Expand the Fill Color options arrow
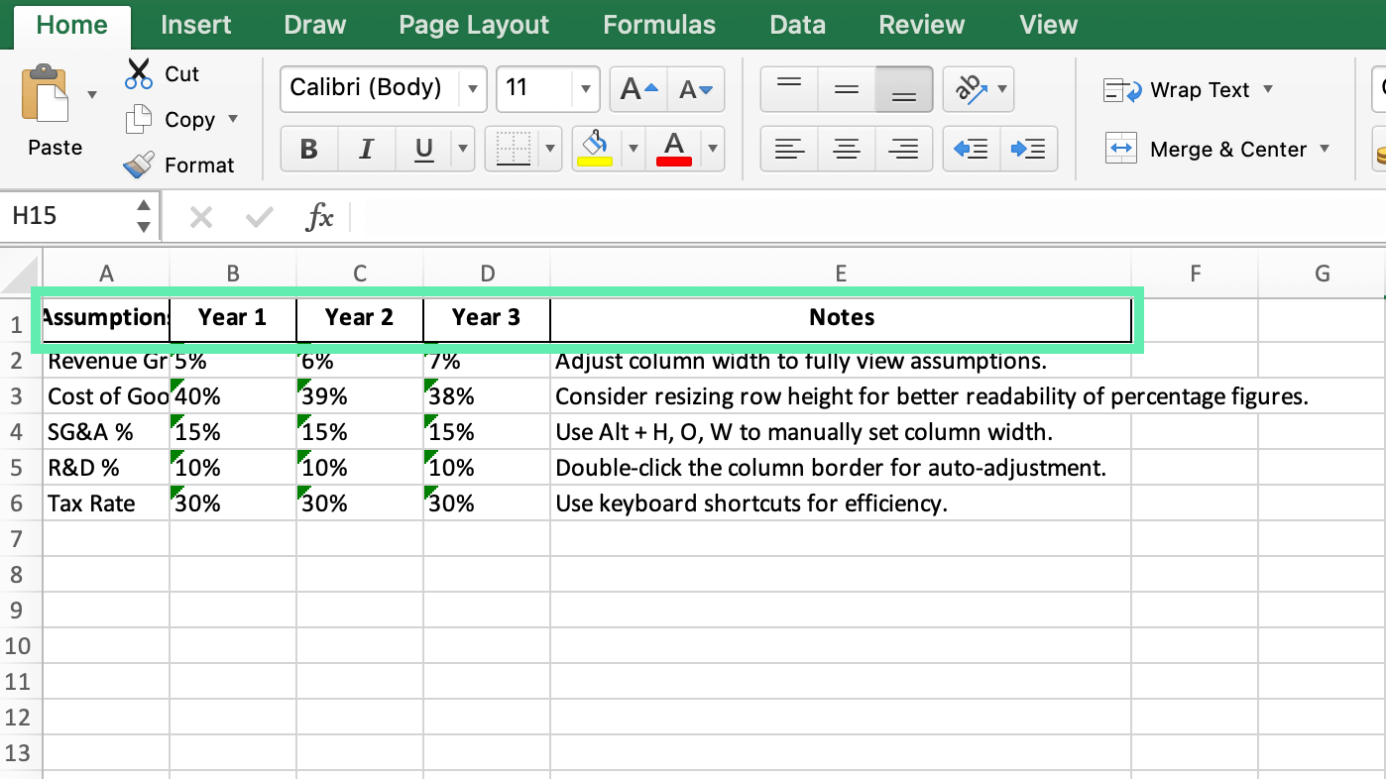Viewport: 1386px width, 779px height. click(x=632, y=149)
